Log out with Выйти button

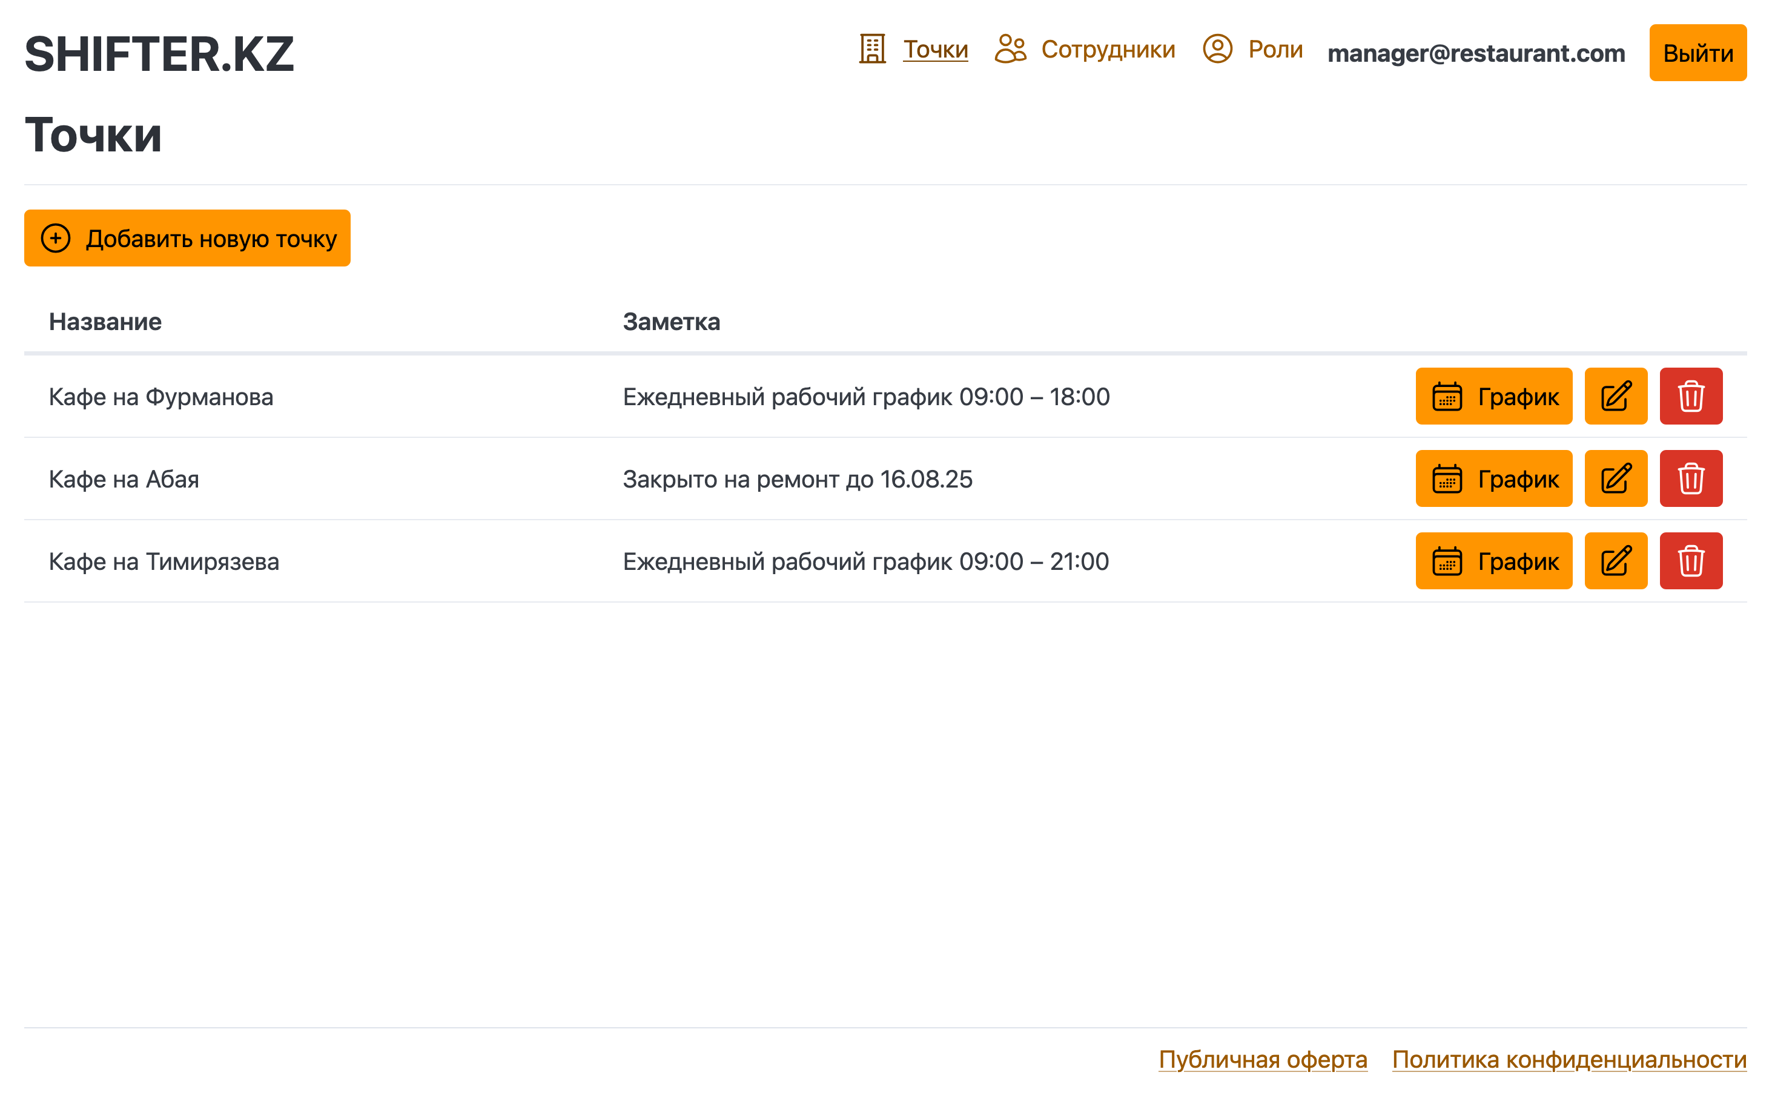(x=1697, y=53)
